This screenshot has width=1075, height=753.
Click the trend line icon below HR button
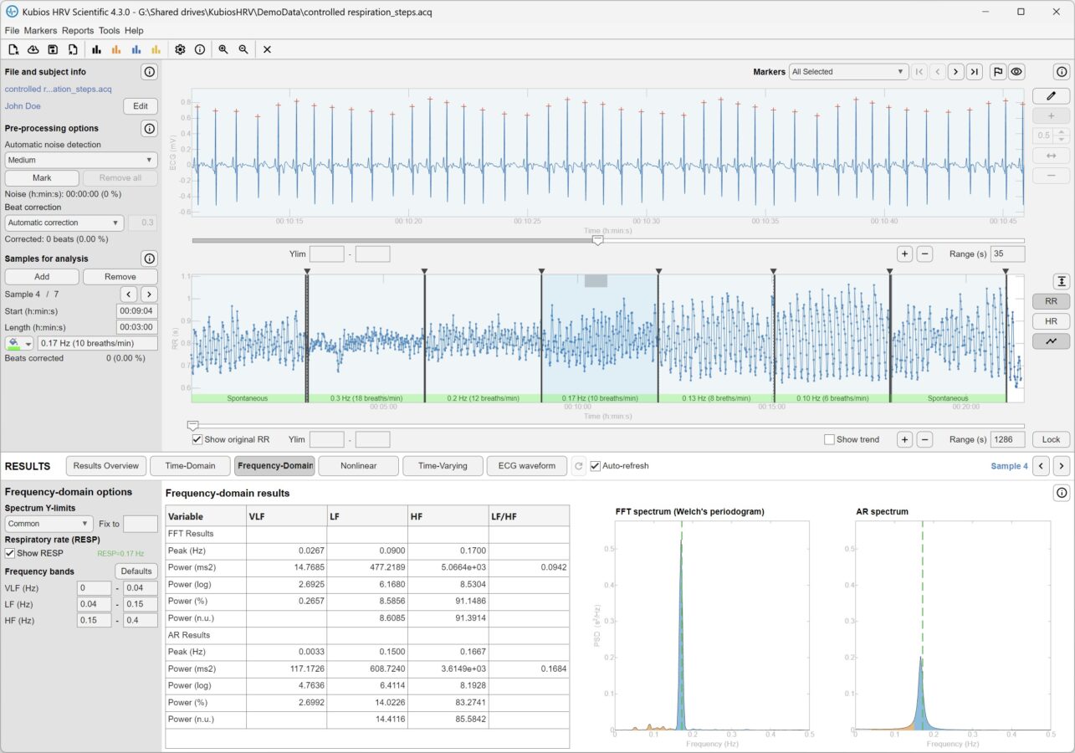(1051, 341)
